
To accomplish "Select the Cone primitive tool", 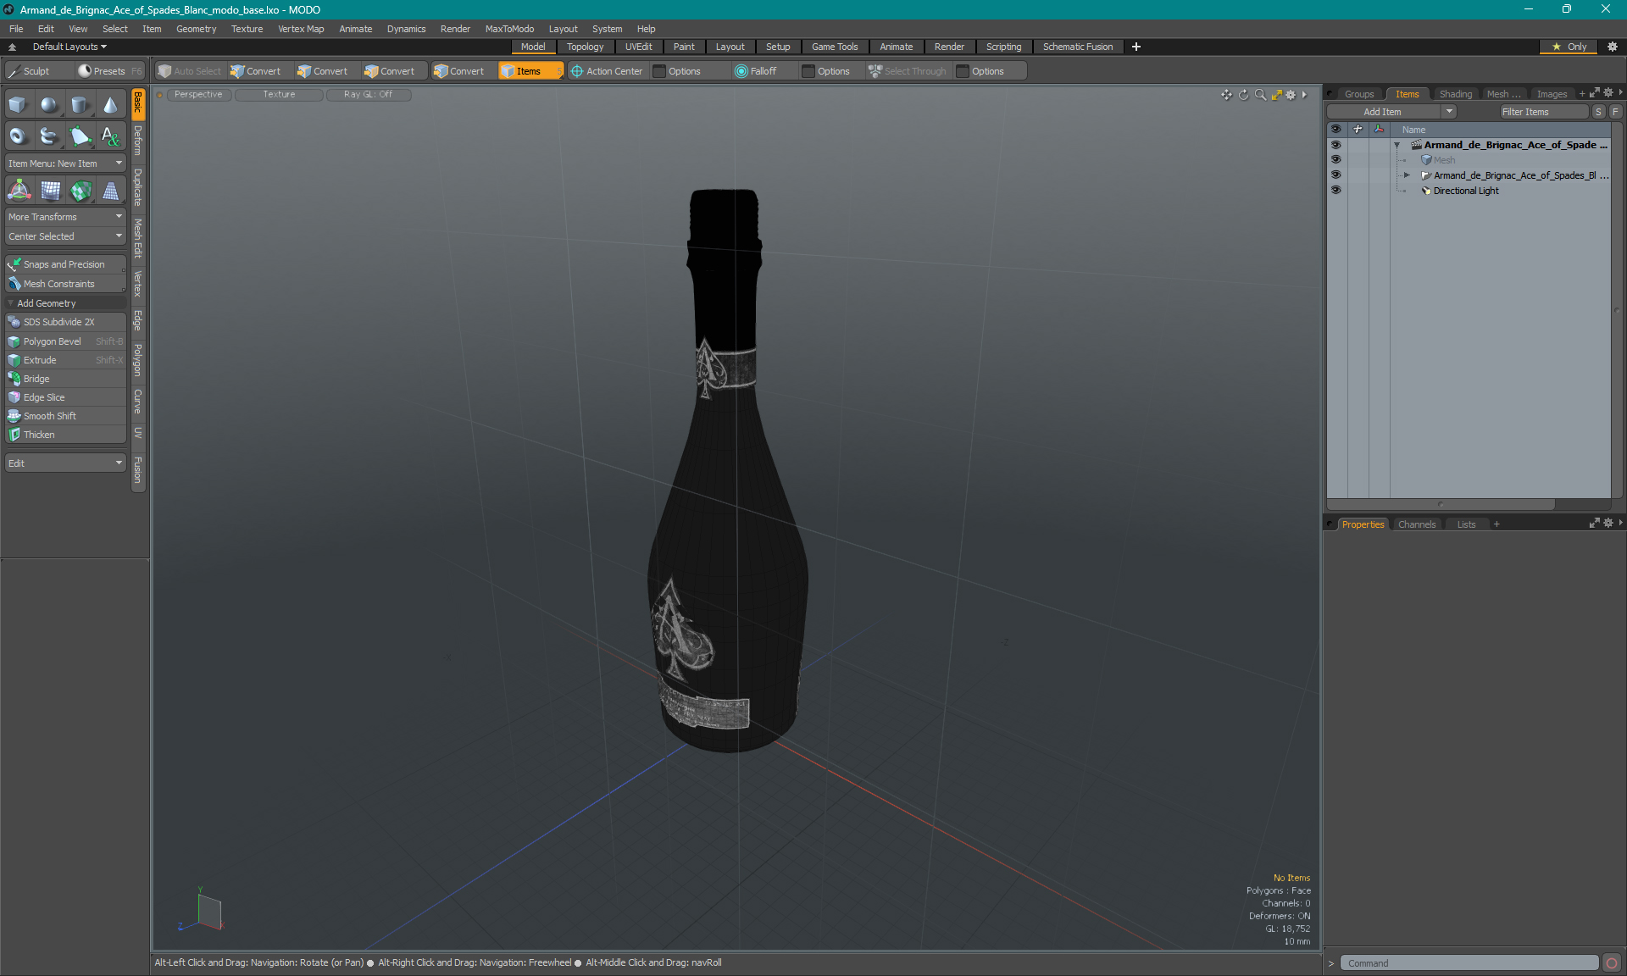I will 111,105.
